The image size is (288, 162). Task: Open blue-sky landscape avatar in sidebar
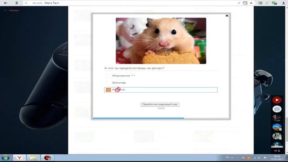(x=277, y=127)
